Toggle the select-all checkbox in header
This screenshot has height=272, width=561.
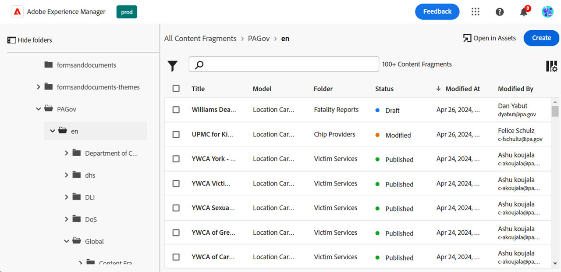point(176,89)
